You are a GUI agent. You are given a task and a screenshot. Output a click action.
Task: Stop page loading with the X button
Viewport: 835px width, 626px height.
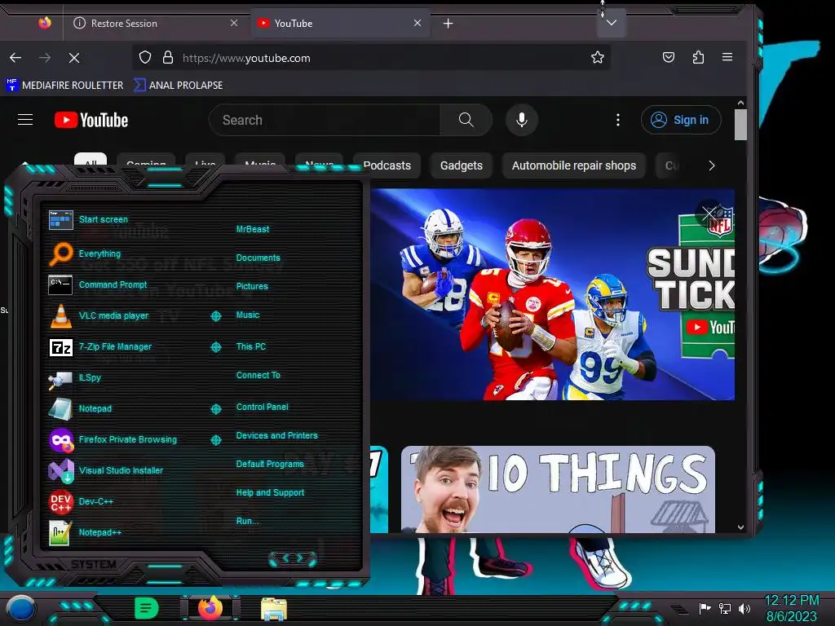(x=74, y=58)
